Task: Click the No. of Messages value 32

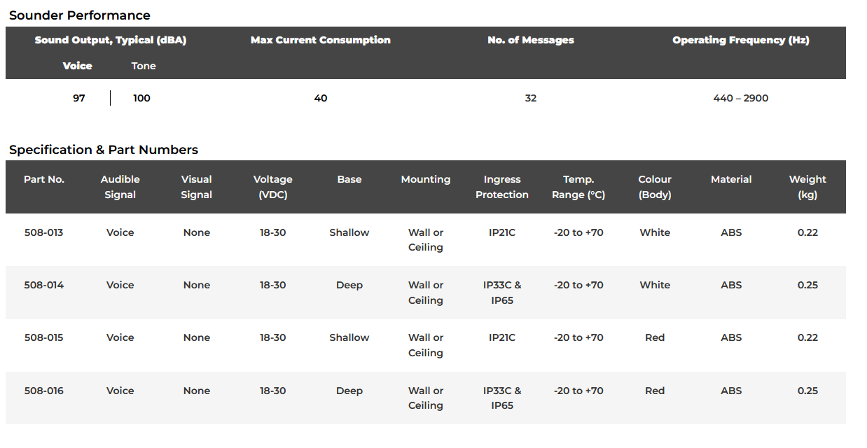Action: point(531,98)
